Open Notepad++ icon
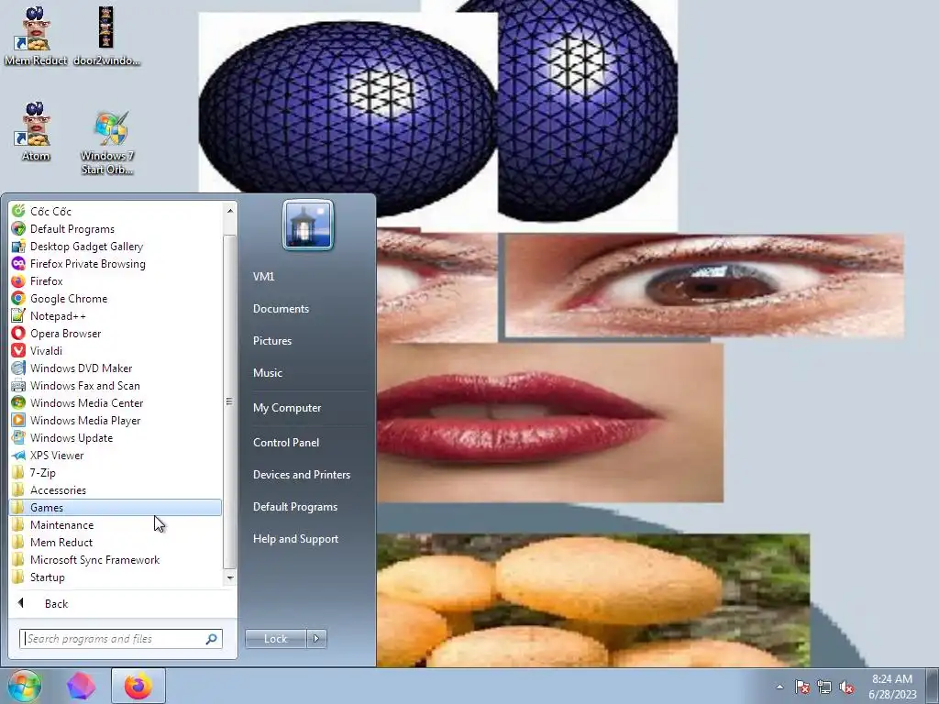This screenshot has height=704, width=939. pyautogui.click(x=18, y=315)
